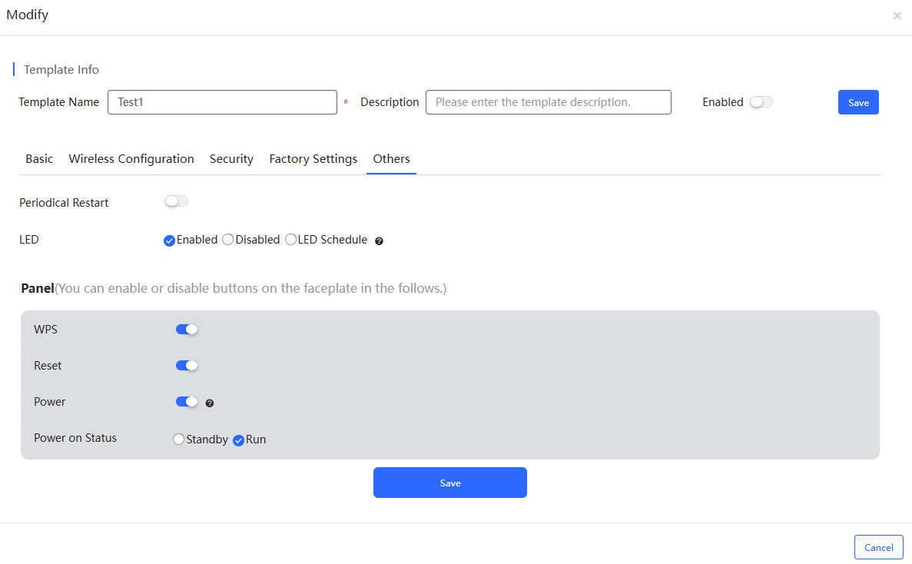Click the Save button below the Panel section

pos(450,483)
